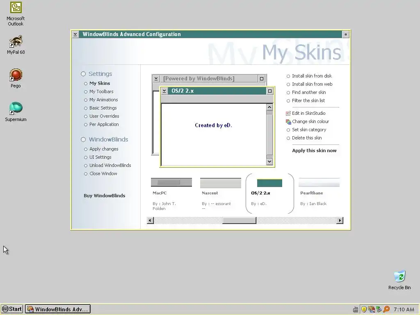Click the WindowBlinds icon in taskbar button

point(30,309)
